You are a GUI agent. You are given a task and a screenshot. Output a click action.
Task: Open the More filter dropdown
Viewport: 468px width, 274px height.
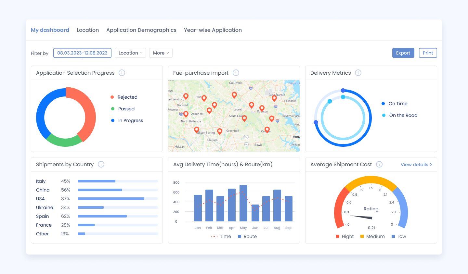click(161, 53)
